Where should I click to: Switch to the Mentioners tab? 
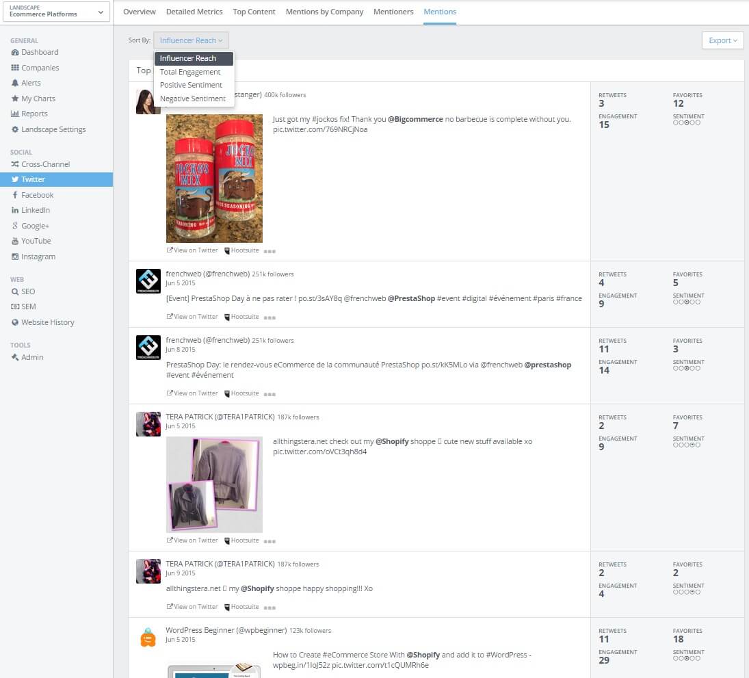click(x=393, y=12)
